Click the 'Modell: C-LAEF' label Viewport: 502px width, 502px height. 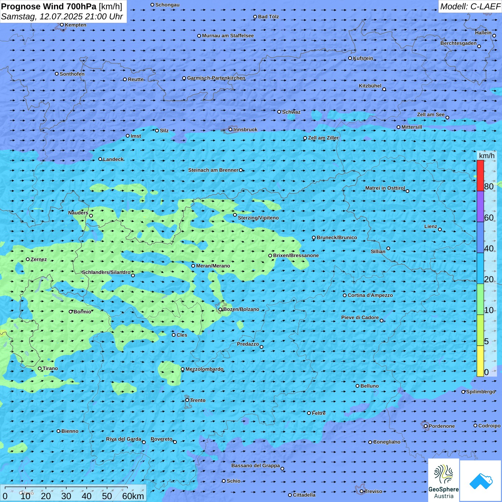pos(470,6)
